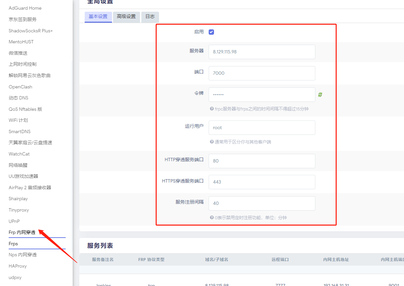Click the 运行用户 input field
The width and height of the screenshot is (404, 286).
pos(262,127)
